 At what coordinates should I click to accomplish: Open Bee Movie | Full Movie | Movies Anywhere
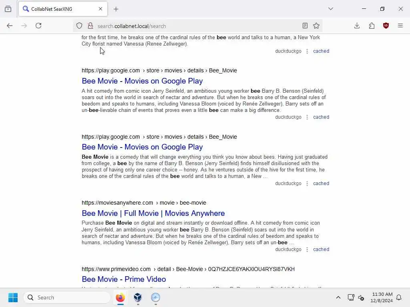tap(153, 213)
